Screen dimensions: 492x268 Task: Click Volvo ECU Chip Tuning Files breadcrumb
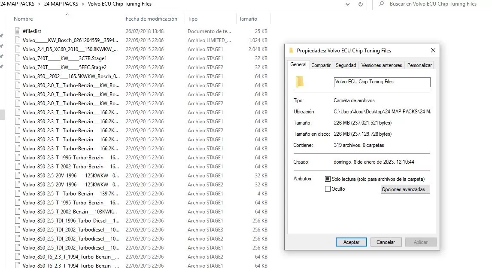coord(119,4)
